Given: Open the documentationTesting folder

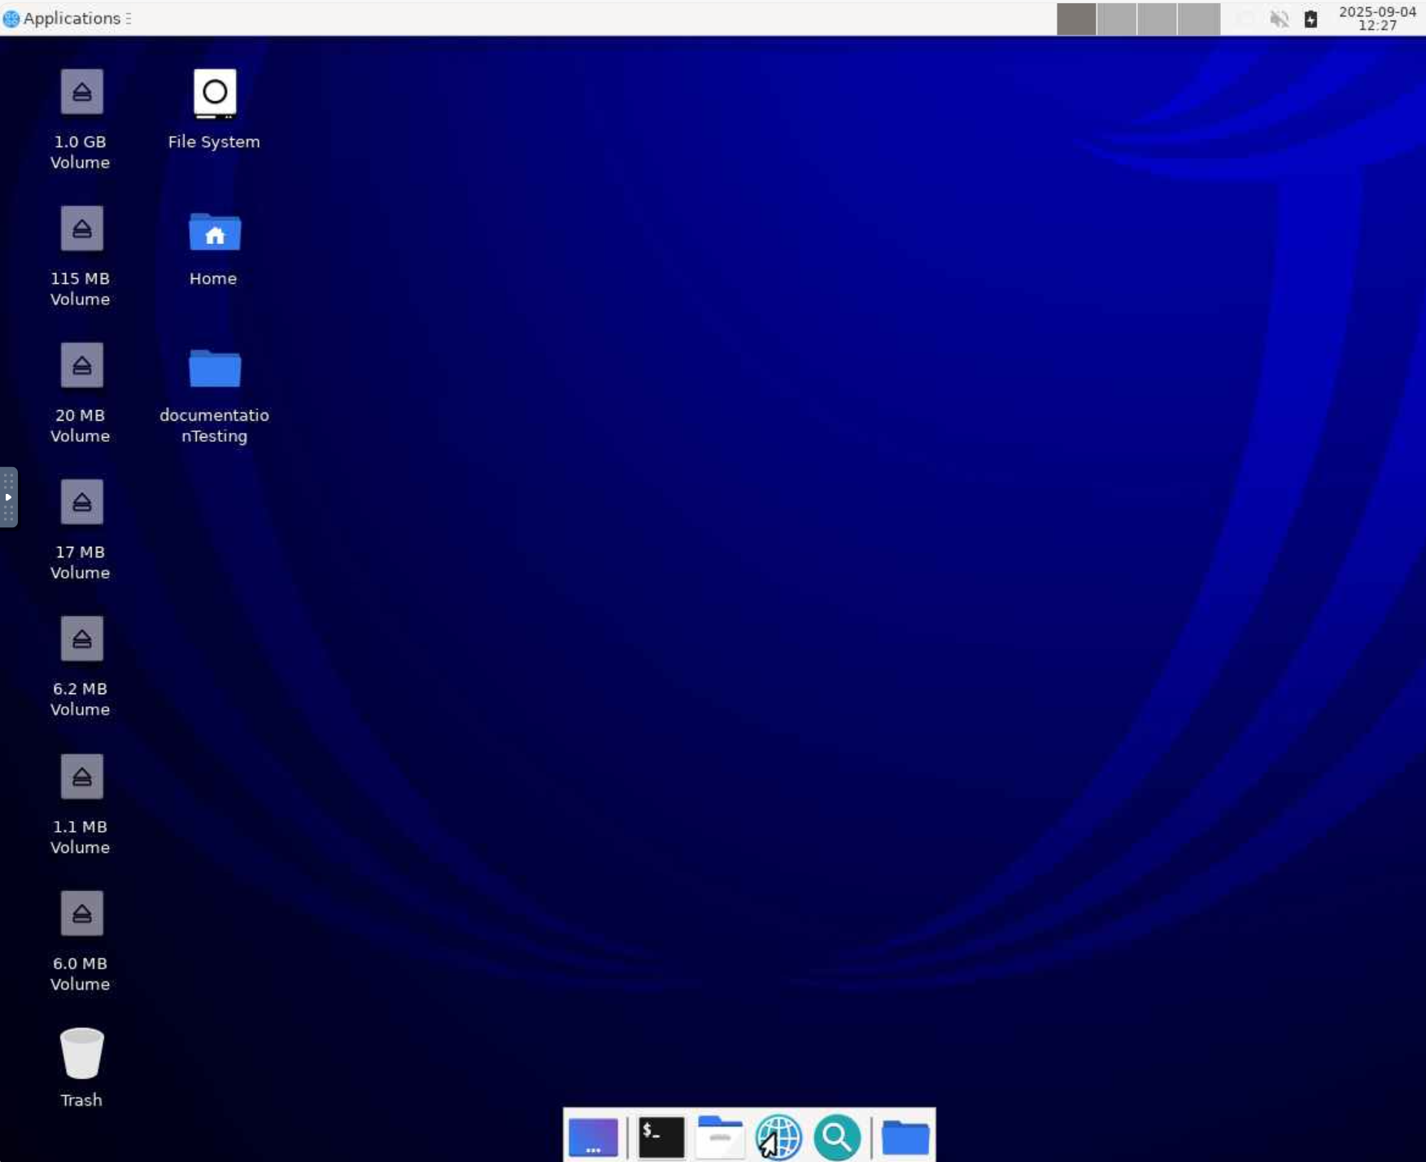Looking at the screenshot, I should click(214, 369).
